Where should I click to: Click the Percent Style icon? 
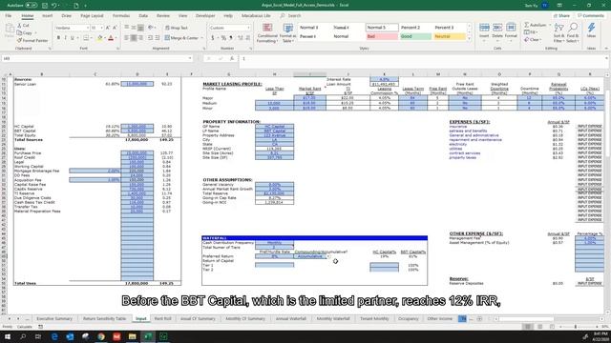click(223, 38)
